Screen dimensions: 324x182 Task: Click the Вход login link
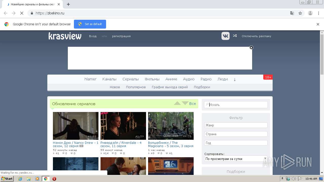click(x=93, y=36)
